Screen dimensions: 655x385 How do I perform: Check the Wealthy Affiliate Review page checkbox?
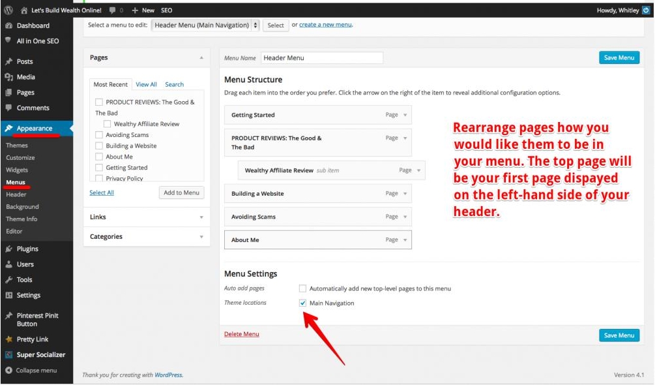[108, 124]
